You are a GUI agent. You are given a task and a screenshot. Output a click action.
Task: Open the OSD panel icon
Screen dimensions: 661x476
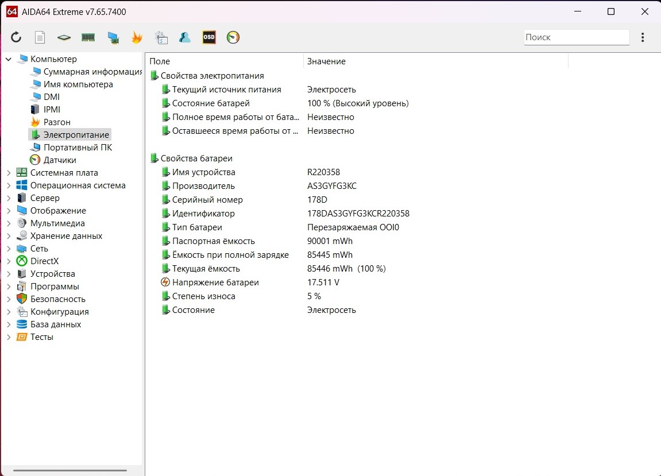coord(209,37)
